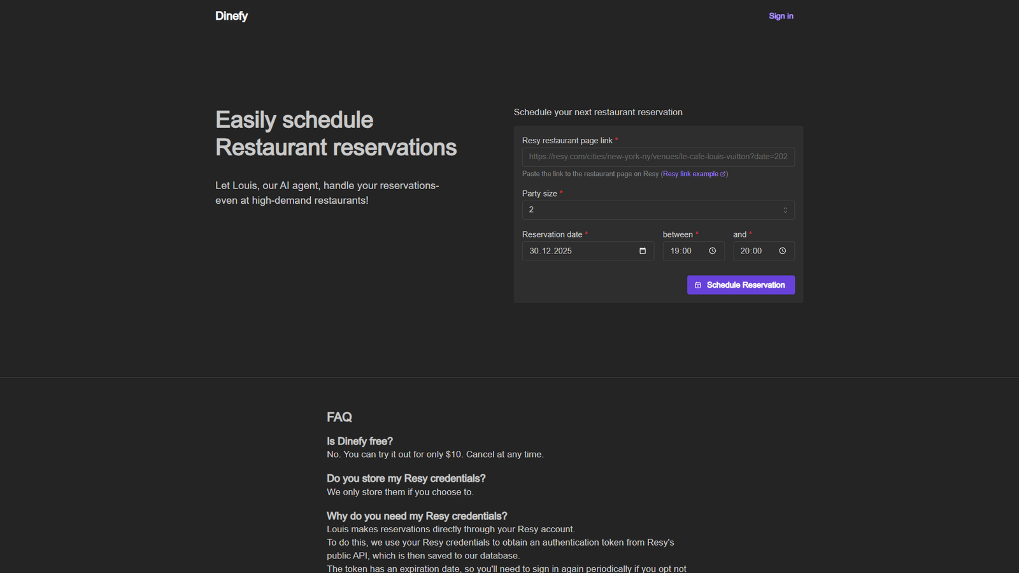The width and height of the screenshot is (1019, 573).
Task: Open the clock picker for the 20:00 time
Action: tap(783, 251)
